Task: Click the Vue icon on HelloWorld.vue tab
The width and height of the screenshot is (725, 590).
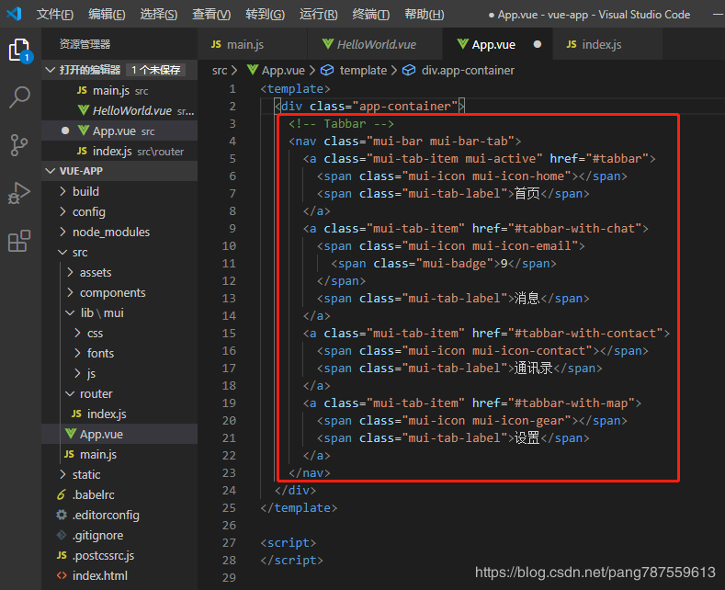Action: 327,44
